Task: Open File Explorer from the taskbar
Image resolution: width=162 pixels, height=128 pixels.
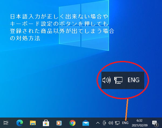Action: coord(33,123)
